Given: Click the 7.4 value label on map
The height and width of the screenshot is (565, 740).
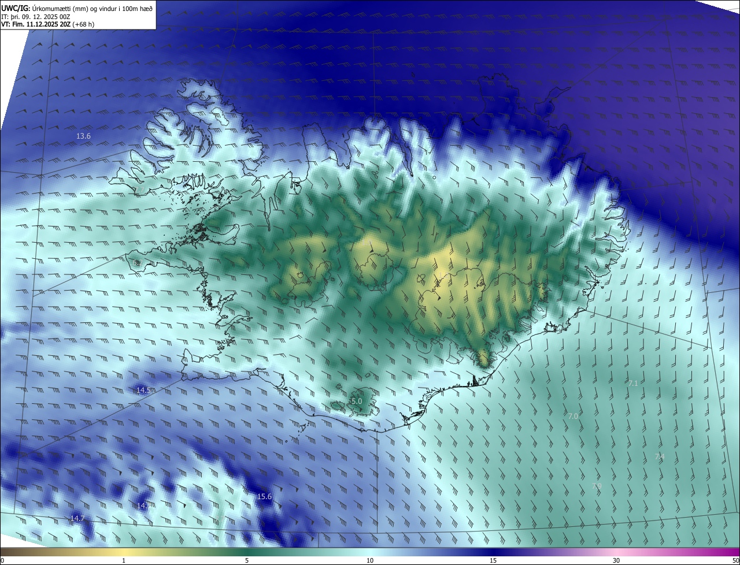Looking at the screenshot, I should click(x=660, y=456).
